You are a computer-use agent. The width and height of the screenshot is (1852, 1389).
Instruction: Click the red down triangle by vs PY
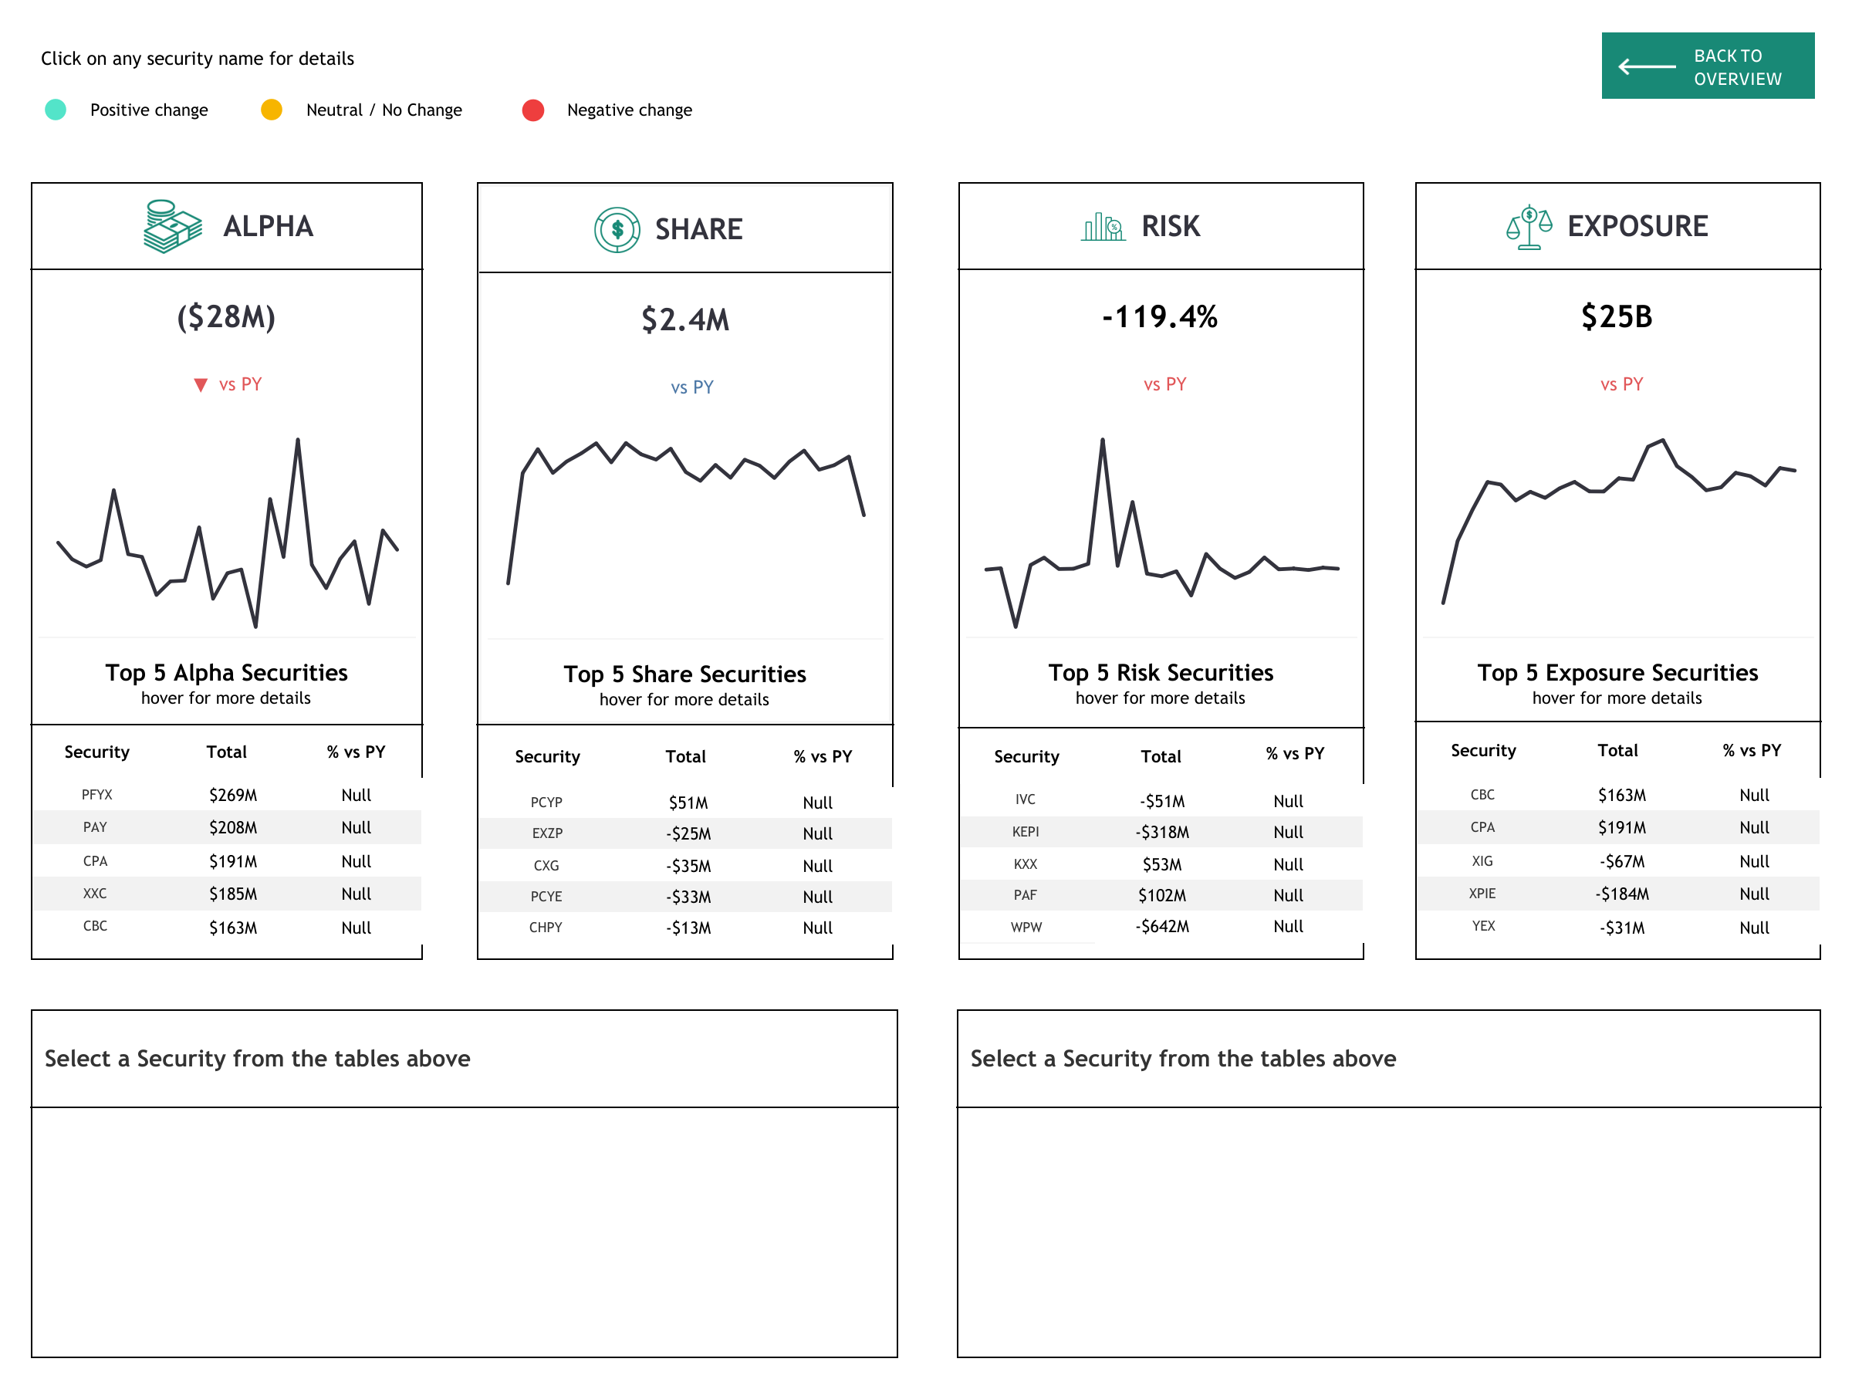pos(200,385)
